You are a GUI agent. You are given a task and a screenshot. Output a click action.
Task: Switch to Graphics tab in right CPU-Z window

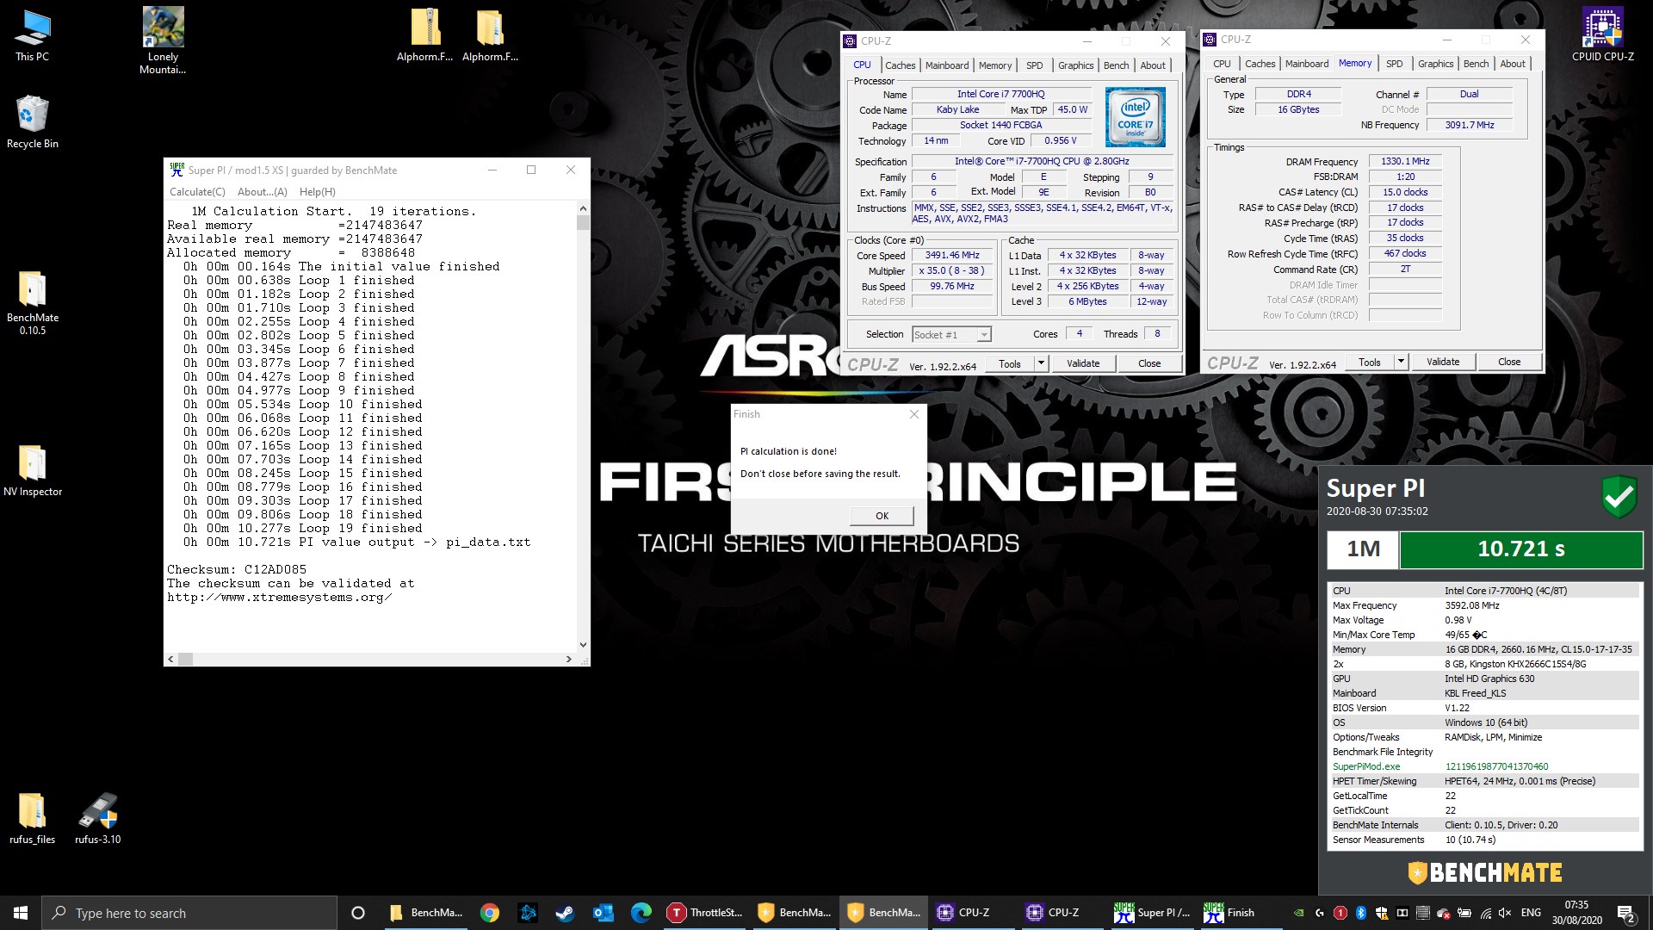point(1436,64)
